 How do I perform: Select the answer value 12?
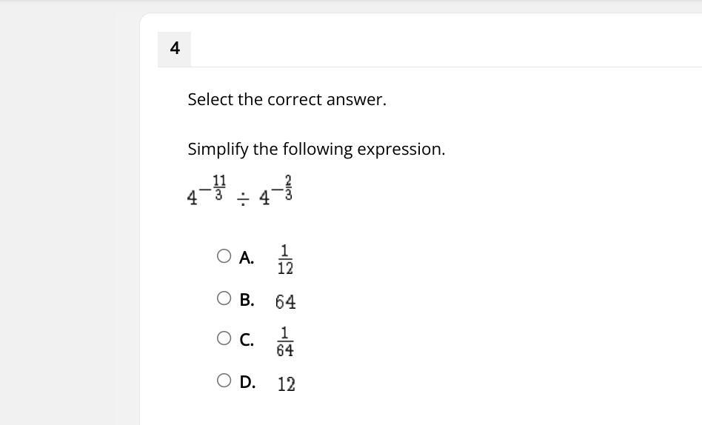pyautogui.click(x=286, y=384)
